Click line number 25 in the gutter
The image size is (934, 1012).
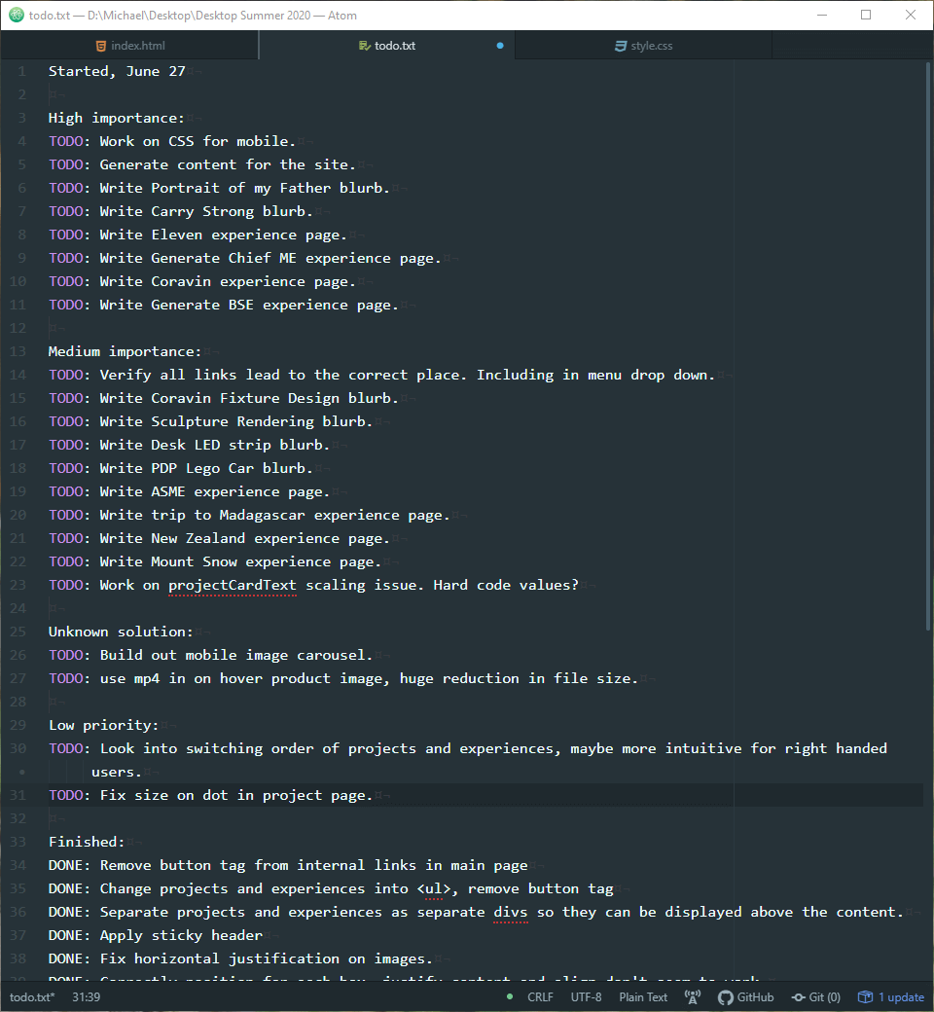coord(21,632)
